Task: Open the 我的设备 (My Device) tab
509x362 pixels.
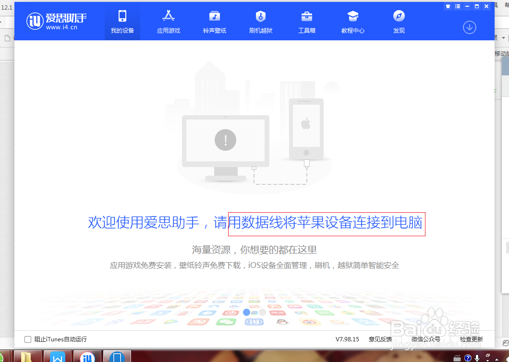Action: click(122, 22)
